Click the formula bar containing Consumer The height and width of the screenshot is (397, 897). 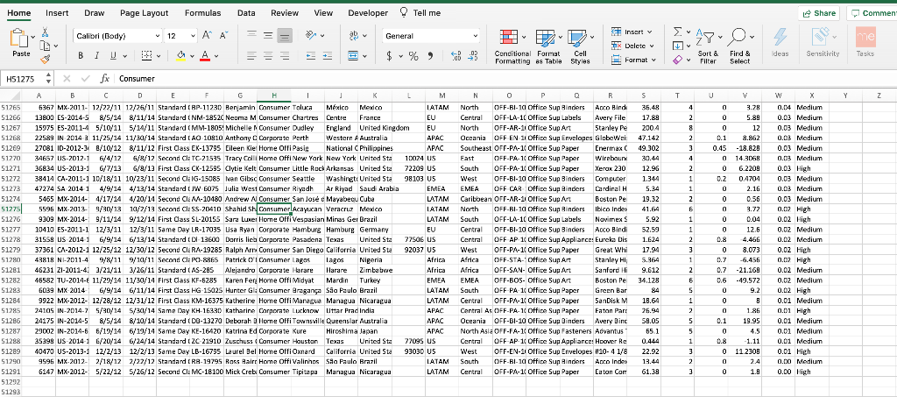pos(504,78)
